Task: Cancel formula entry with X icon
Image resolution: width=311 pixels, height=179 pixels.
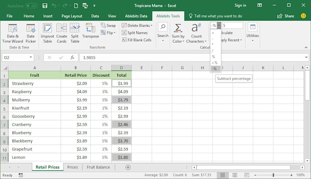Action: pyautogui.click(x=49, y=58)
